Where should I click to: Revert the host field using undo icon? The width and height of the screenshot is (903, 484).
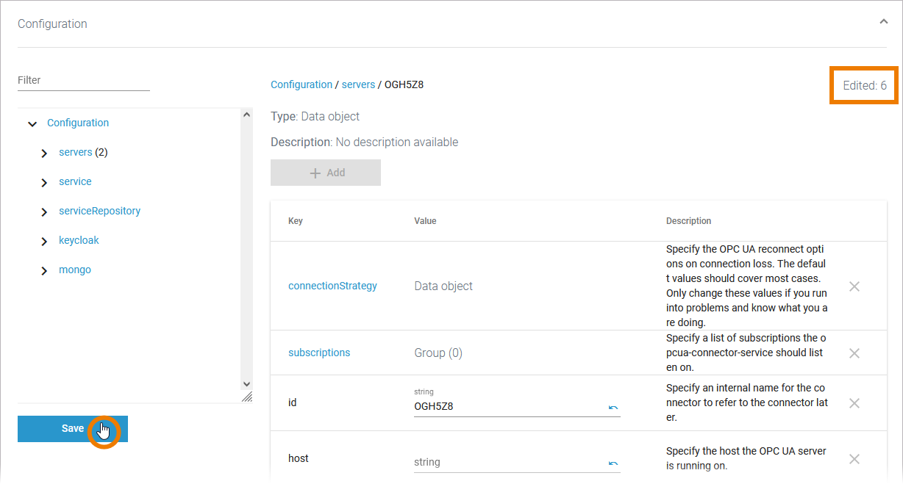(613, 463)
